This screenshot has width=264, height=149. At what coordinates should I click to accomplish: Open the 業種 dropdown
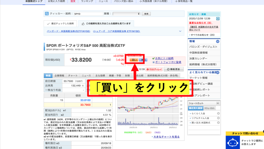click(x=126, y=14)
